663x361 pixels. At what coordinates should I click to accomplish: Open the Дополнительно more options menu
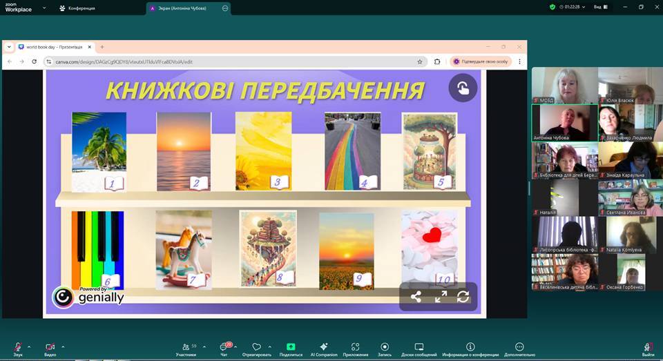[519, 347]
